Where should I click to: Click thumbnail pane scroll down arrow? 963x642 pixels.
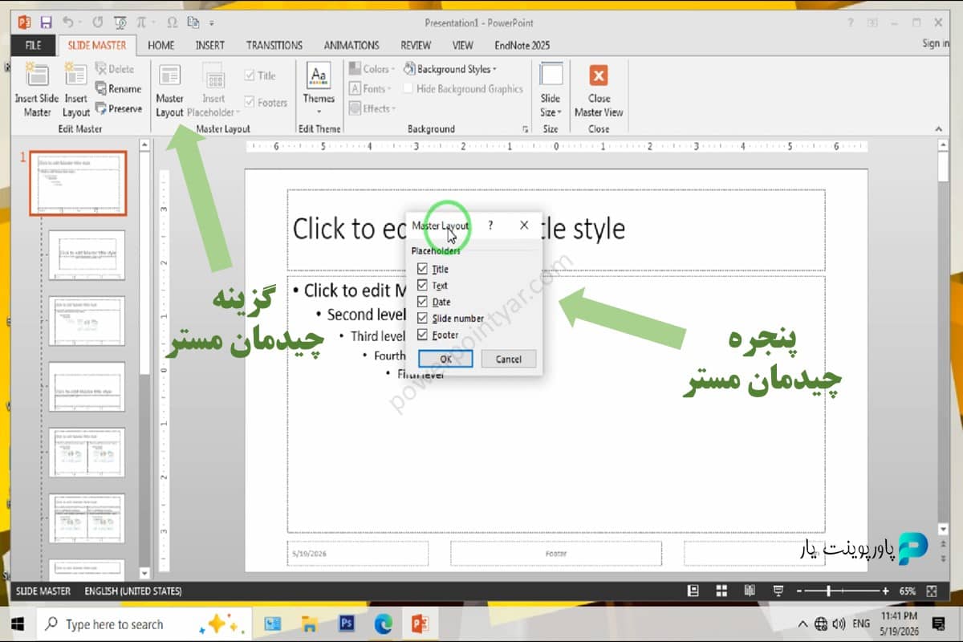[x=144, y=573]
